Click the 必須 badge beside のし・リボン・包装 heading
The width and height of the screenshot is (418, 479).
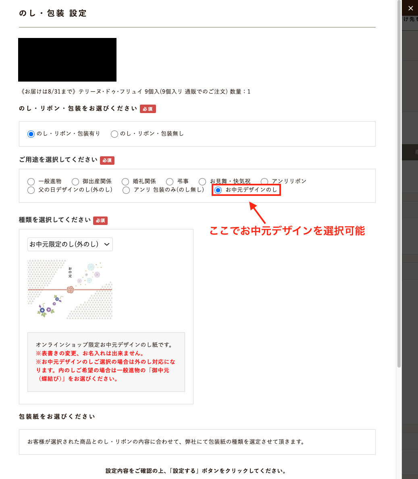(x=148, y=109)
